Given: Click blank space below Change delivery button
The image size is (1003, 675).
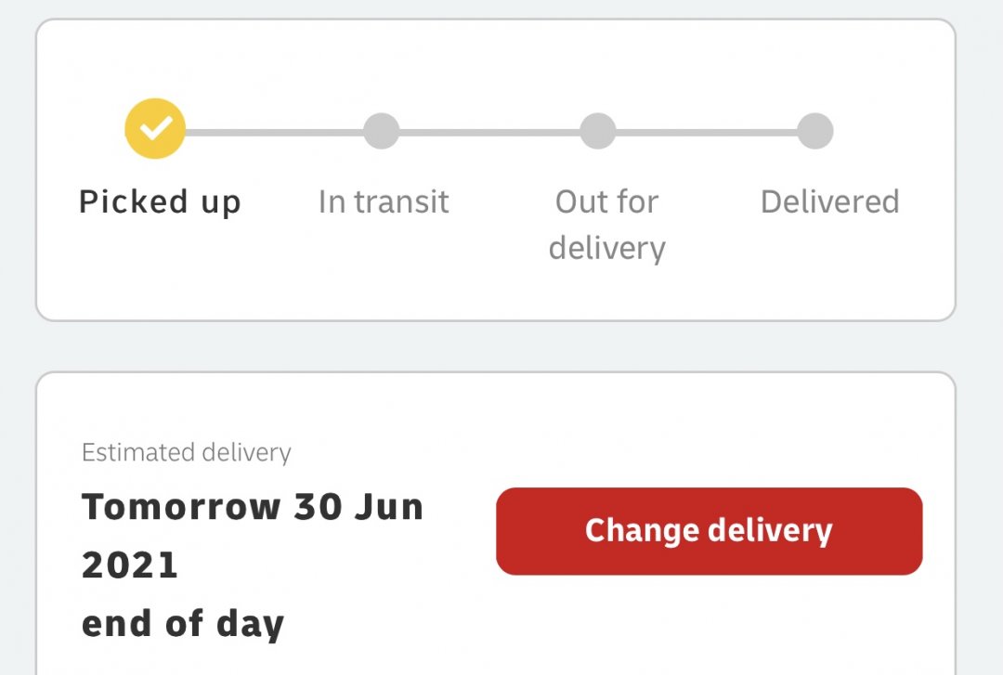Looking at the screenshot, I should 709,624.
